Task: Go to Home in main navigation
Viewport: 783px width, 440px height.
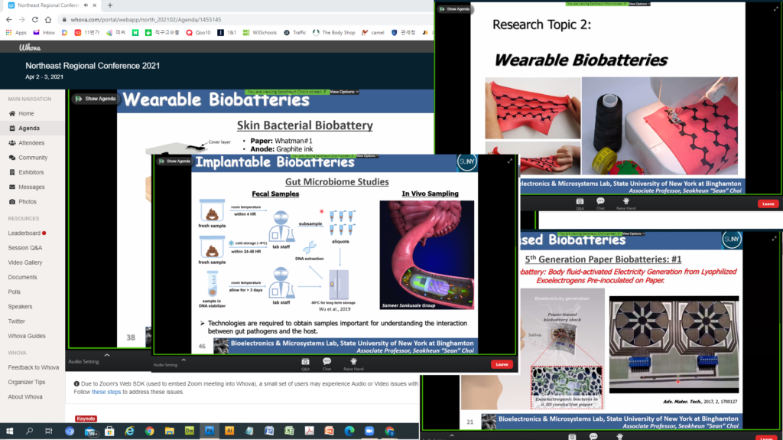Action: pyautogui.click(x=26, y=113)
